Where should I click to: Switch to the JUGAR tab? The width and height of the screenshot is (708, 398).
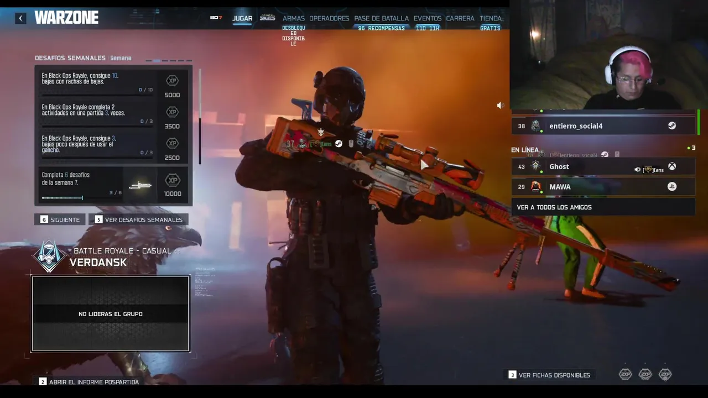click(242, 18)
